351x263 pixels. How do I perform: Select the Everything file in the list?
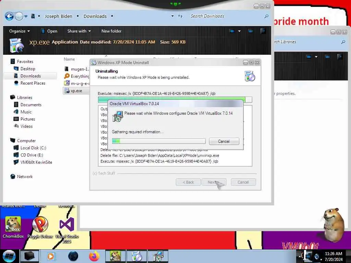[77, 76]
